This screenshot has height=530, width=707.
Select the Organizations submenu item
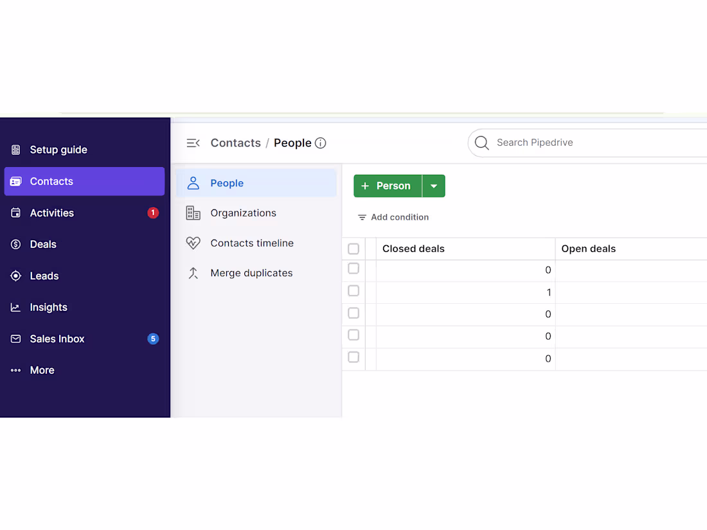[256, 213]
